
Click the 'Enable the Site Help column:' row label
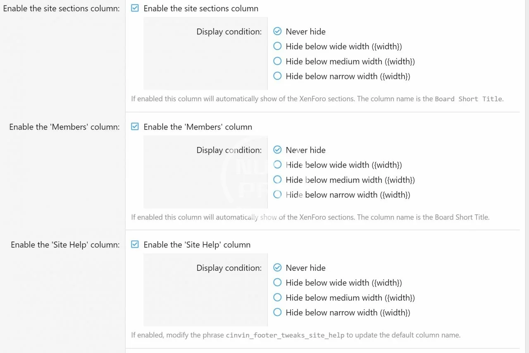[x=65, y=244]
